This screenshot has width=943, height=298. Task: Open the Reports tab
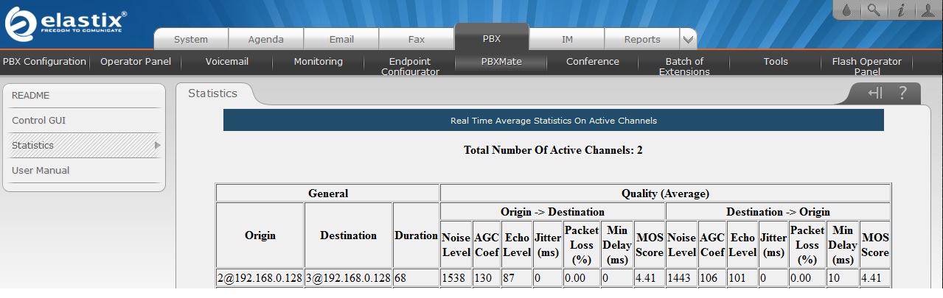click(641, 40)
